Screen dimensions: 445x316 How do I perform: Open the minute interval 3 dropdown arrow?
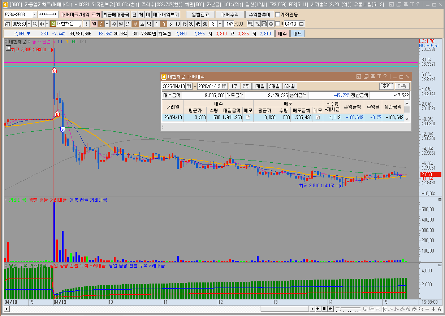click(x=220, y=24)
